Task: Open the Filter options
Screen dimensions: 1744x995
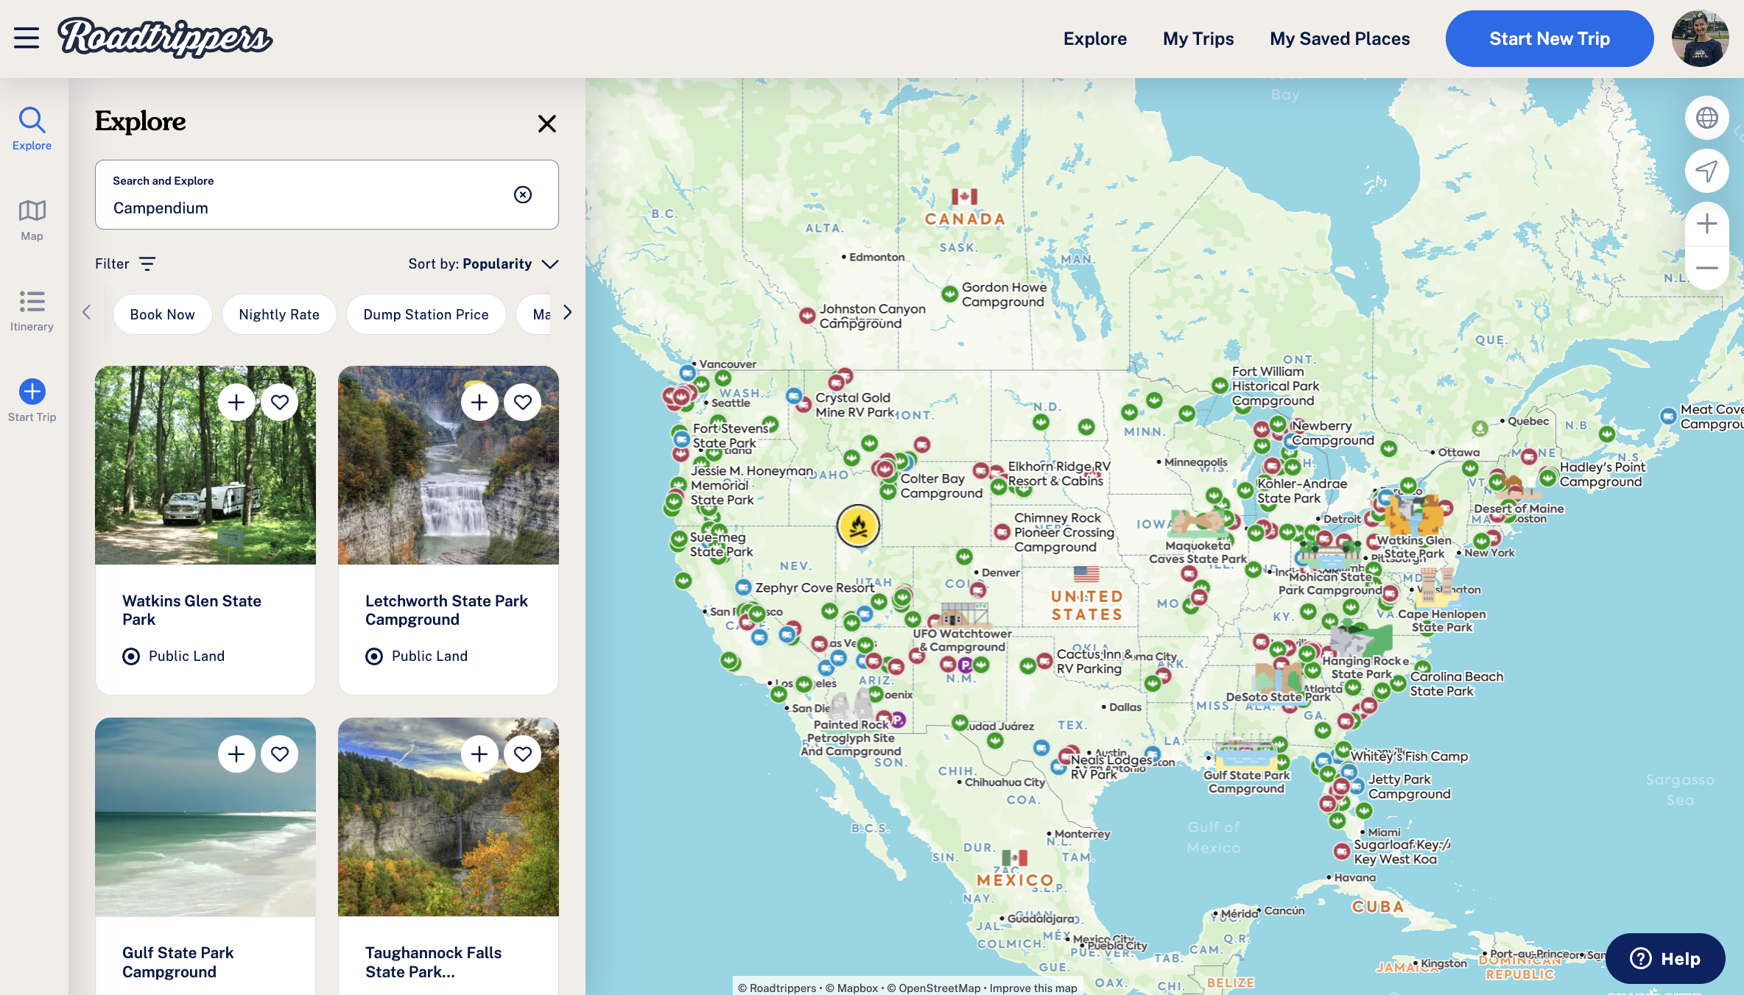Action: pos(125,263)
